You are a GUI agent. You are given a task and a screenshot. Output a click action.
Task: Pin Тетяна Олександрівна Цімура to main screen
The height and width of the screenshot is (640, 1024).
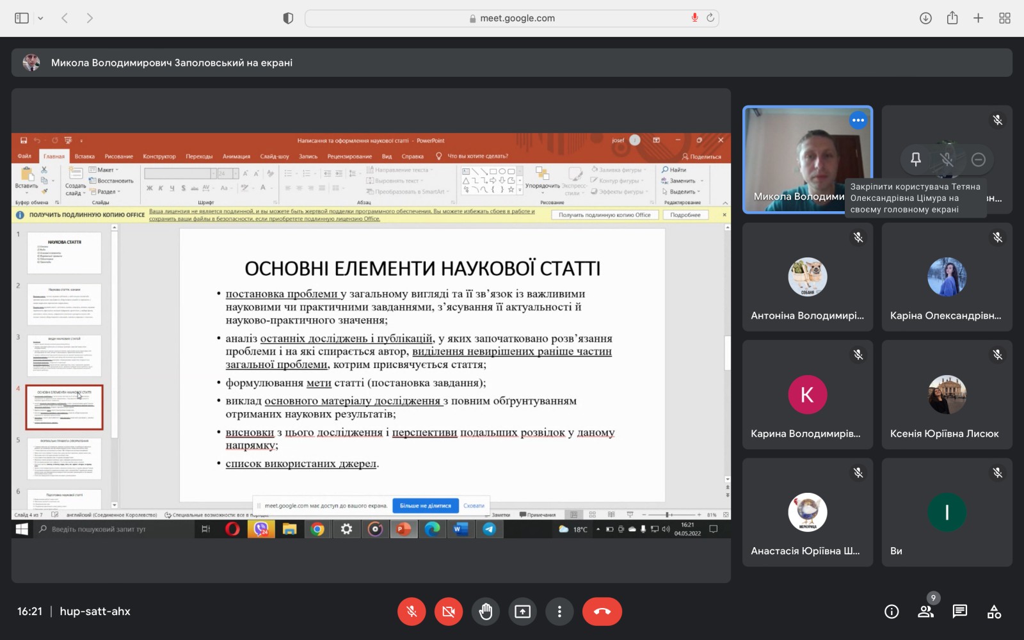pyautogui.click(x=916, y=160)
